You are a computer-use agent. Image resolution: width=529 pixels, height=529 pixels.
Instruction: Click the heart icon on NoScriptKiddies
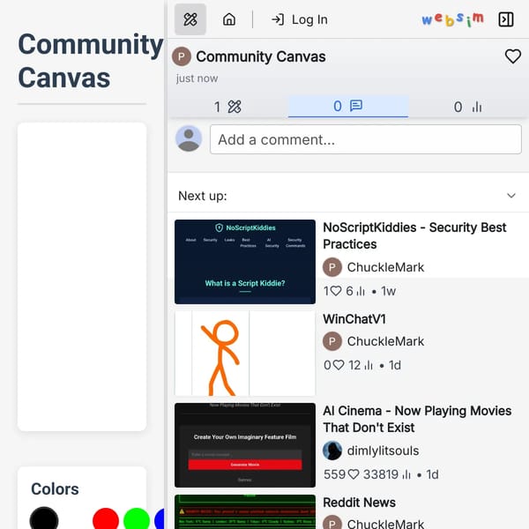[336, 291]
